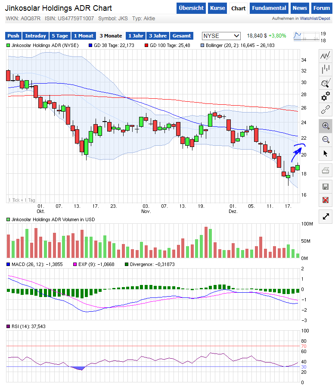Click the 'WKN: A0Q87R' text
The height and width of the screenshot is (388, 335).
click(x=23, y=19)
